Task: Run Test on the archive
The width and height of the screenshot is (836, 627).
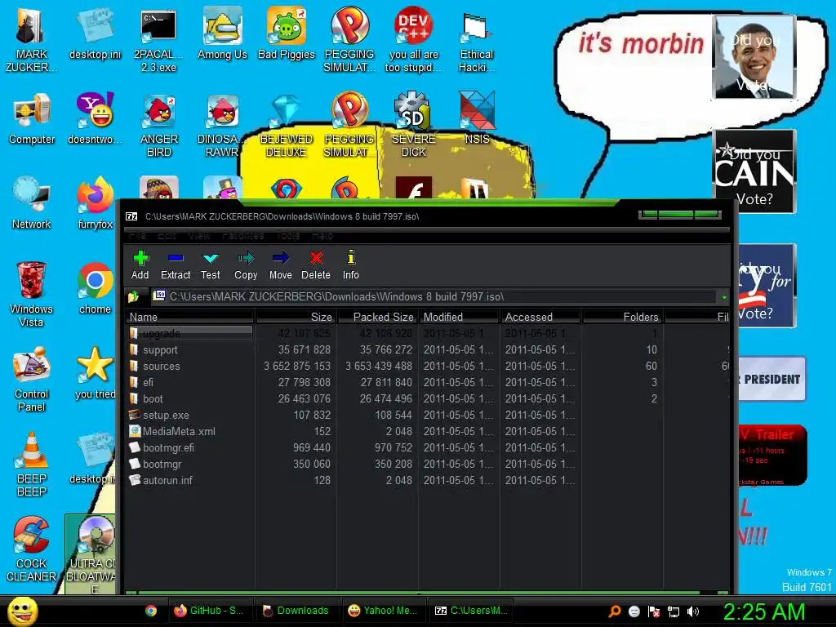Action: 210,265
